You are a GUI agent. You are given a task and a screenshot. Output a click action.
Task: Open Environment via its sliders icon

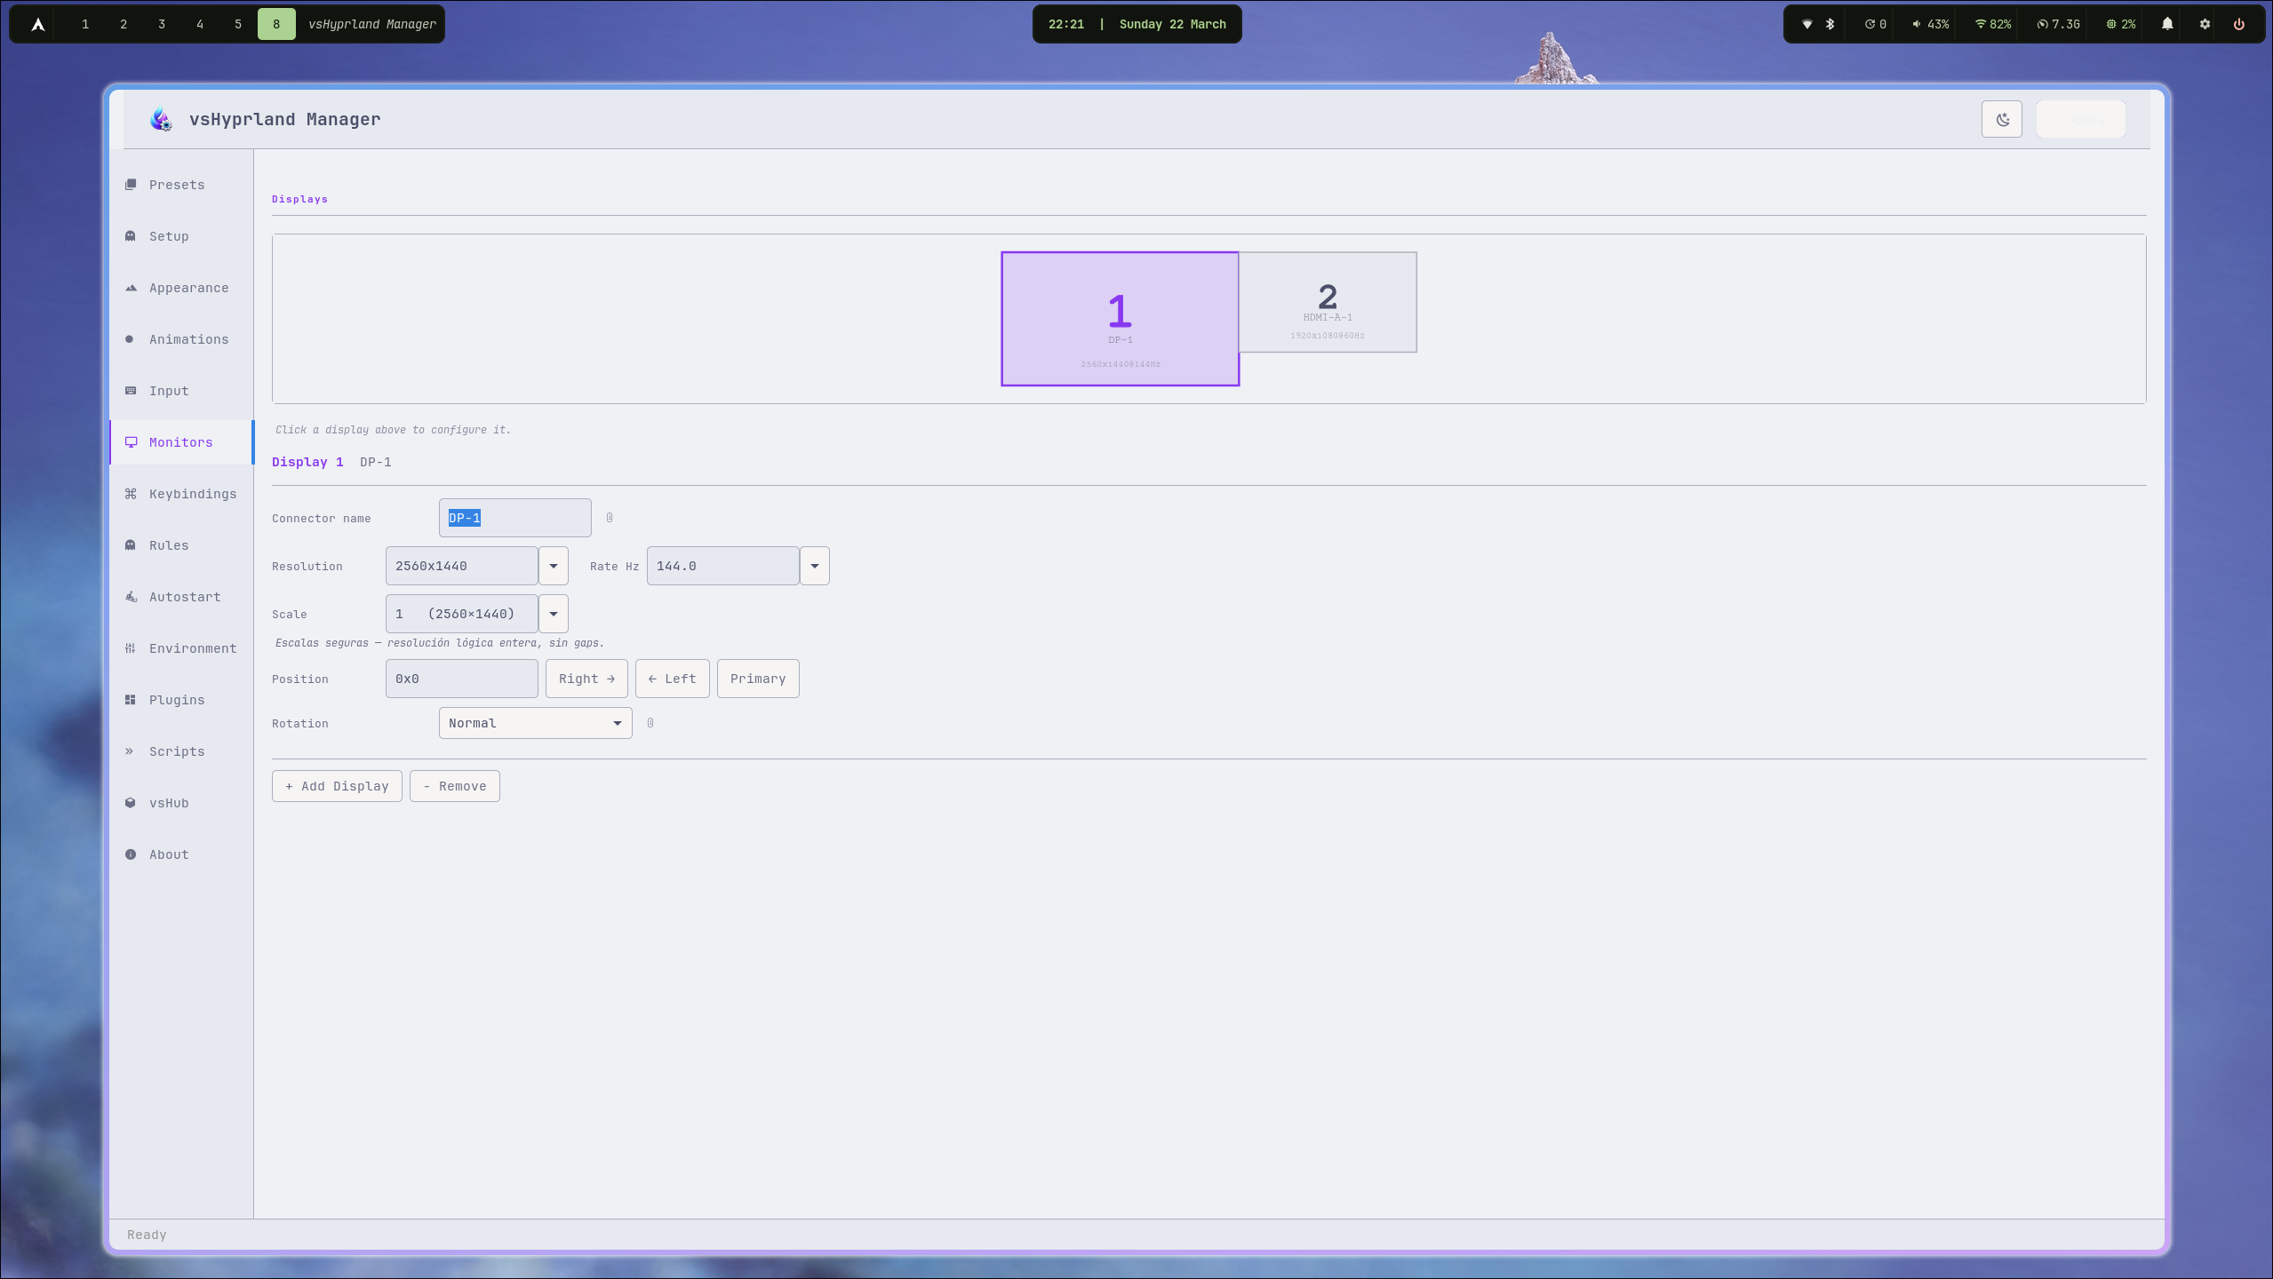pos(131,648)
